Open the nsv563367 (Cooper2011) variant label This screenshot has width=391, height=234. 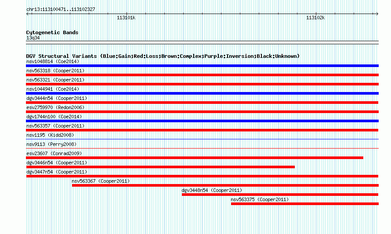tap(101, 181)
